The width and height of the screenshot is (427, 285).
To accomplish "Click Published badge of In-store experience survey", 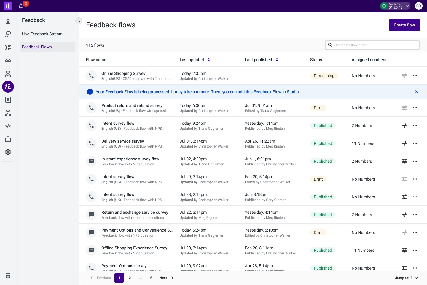I will (x=323, y=161).
